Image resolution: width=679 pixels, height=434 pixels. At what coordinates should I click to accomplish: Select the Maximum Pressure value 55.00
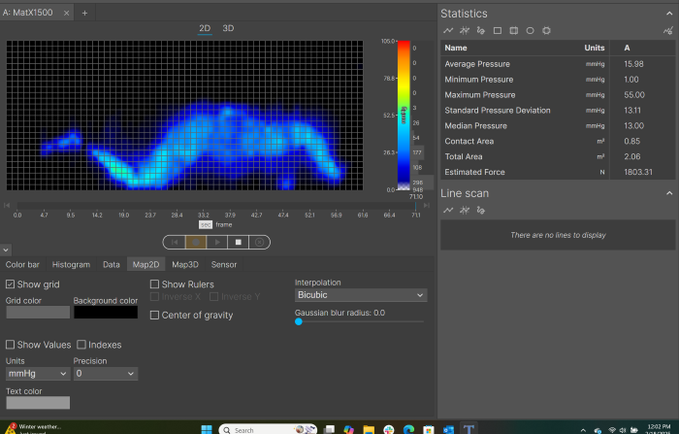pos(634,94)
